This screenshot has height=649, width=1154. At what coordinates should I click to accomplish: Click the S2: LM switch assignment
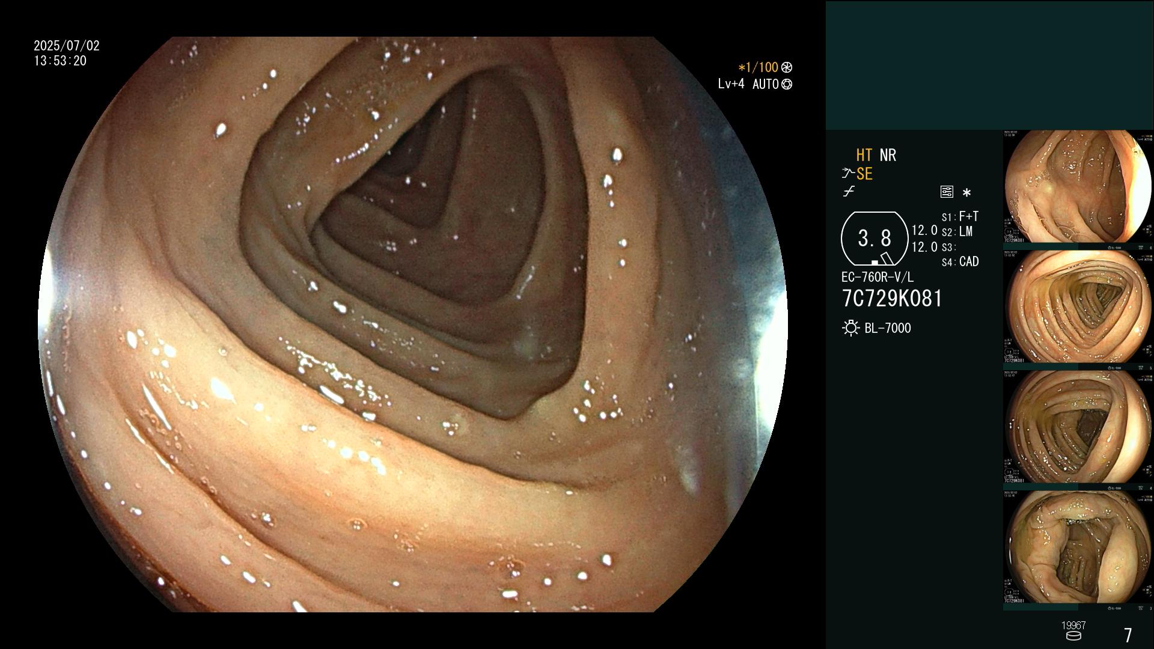pyautogui.click(x=957, y=231)
